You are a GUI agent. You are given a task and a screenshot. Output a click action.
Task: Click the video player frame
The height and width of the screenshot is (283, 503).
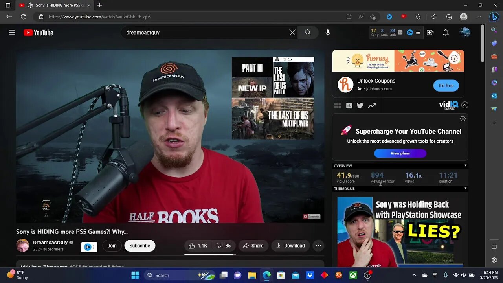pos(170,136)
